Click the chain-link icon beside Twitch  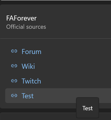[14, 81]
